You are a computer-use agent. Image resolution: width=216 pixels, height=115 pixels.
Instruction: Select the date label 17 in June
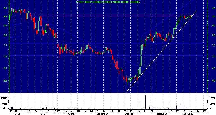point(29,111)
